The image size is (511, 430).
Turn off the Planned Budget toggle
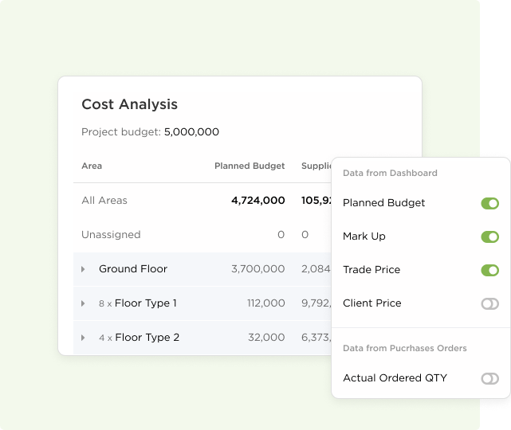[x=489, y=203]
